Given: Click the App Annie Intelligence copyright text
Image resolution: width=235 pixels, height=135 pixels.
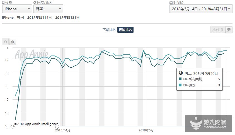Looking at the screenshot, I should pos(36,124).
